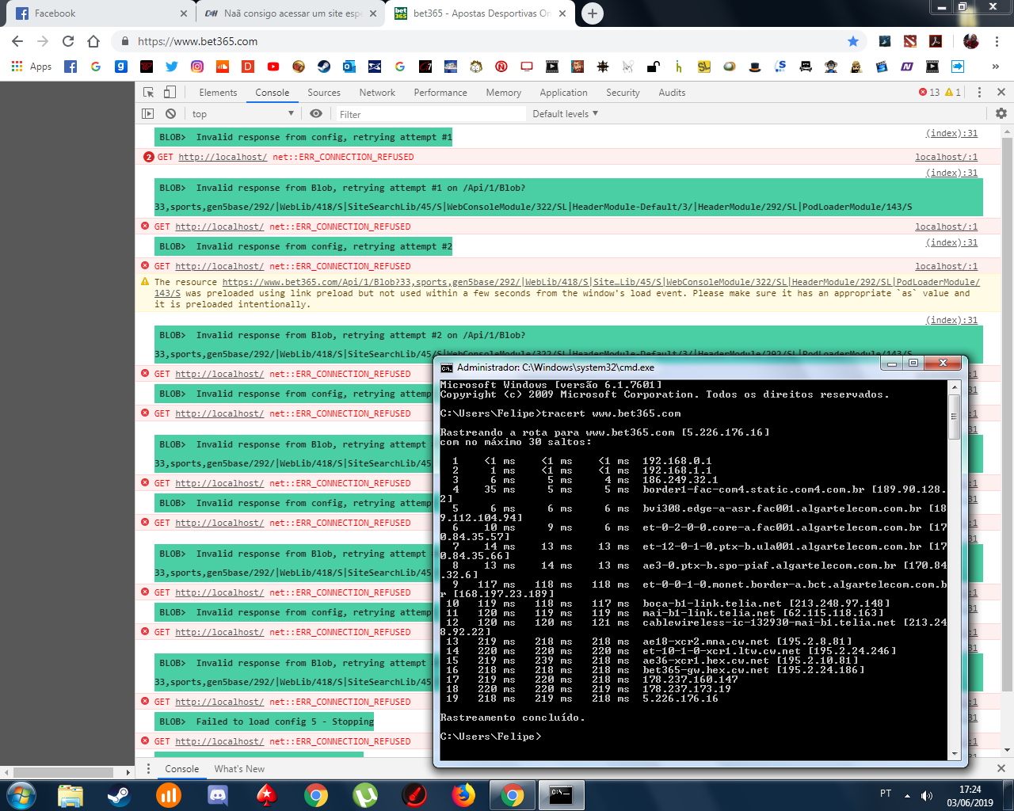Open the Outlook bookmark icon

point(349,67)
